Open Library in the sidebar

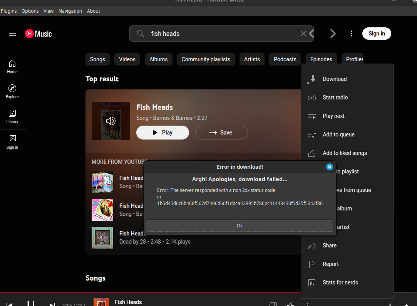pyautogui.click(x=12, y=117)
